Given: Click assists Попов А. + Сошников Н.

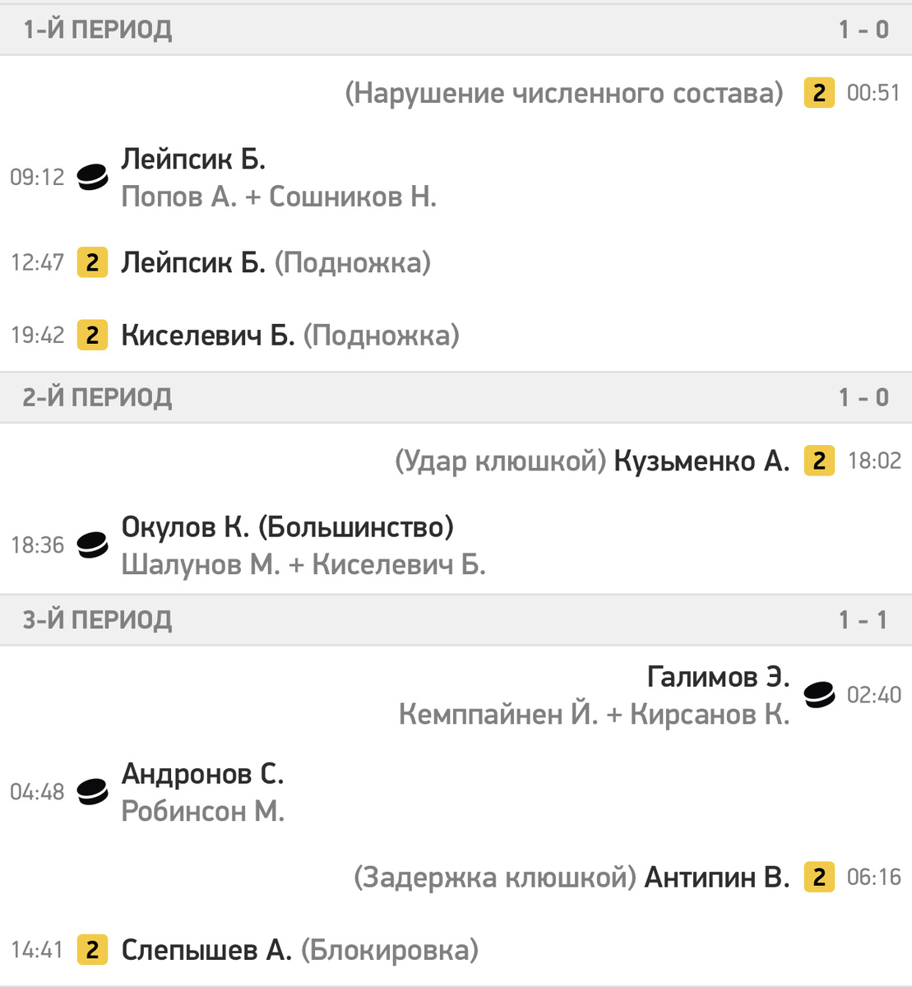Looking at the screenshot, I should 279,197.
